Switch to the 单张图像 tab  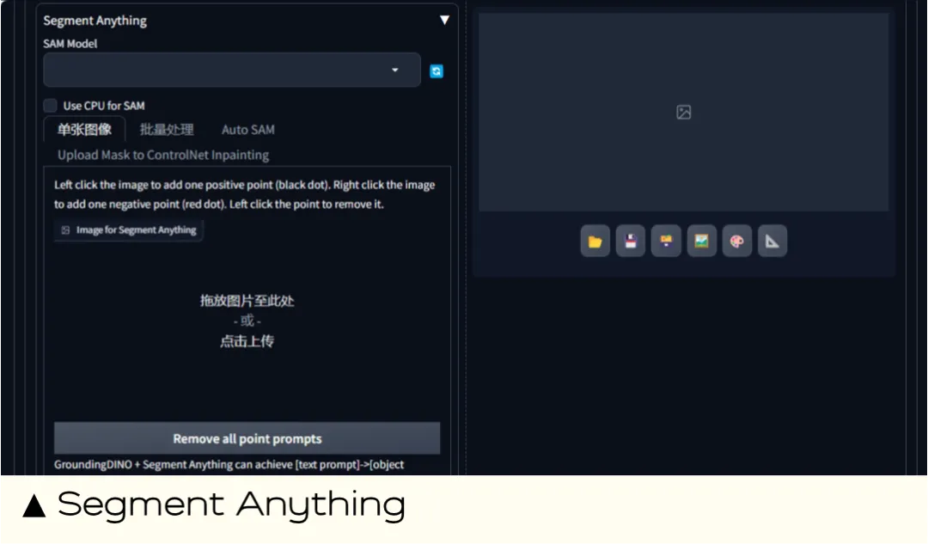(x=84, y=130)
